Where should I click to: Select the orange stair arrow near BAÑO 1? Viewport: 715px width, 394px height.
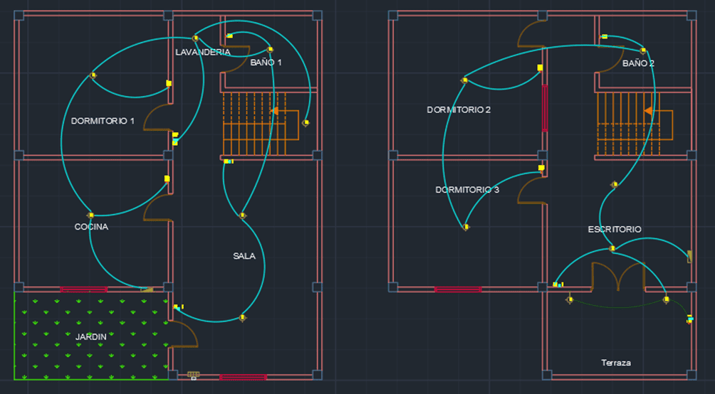[274, 111]
